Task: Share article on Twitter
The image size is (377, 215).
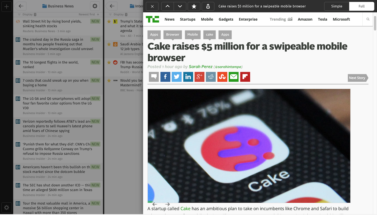Action: click(177, 77)
